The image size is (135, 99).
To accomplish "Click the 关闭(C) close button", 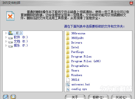I will tap(121, 97).
